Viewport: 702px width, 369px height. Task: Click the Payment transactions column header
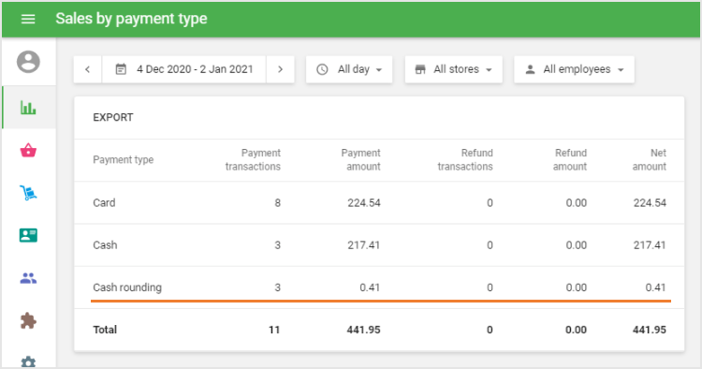(253, 159)
